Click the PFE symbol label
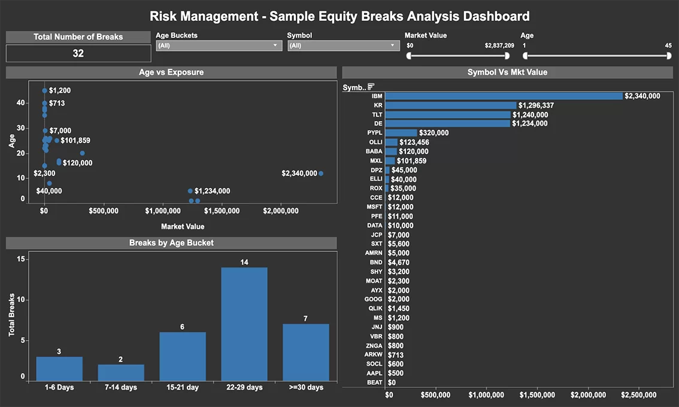 377,216
